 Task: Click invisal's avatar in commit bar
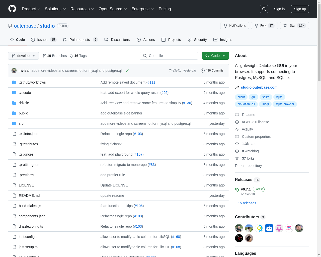click(x=14, y=71)
